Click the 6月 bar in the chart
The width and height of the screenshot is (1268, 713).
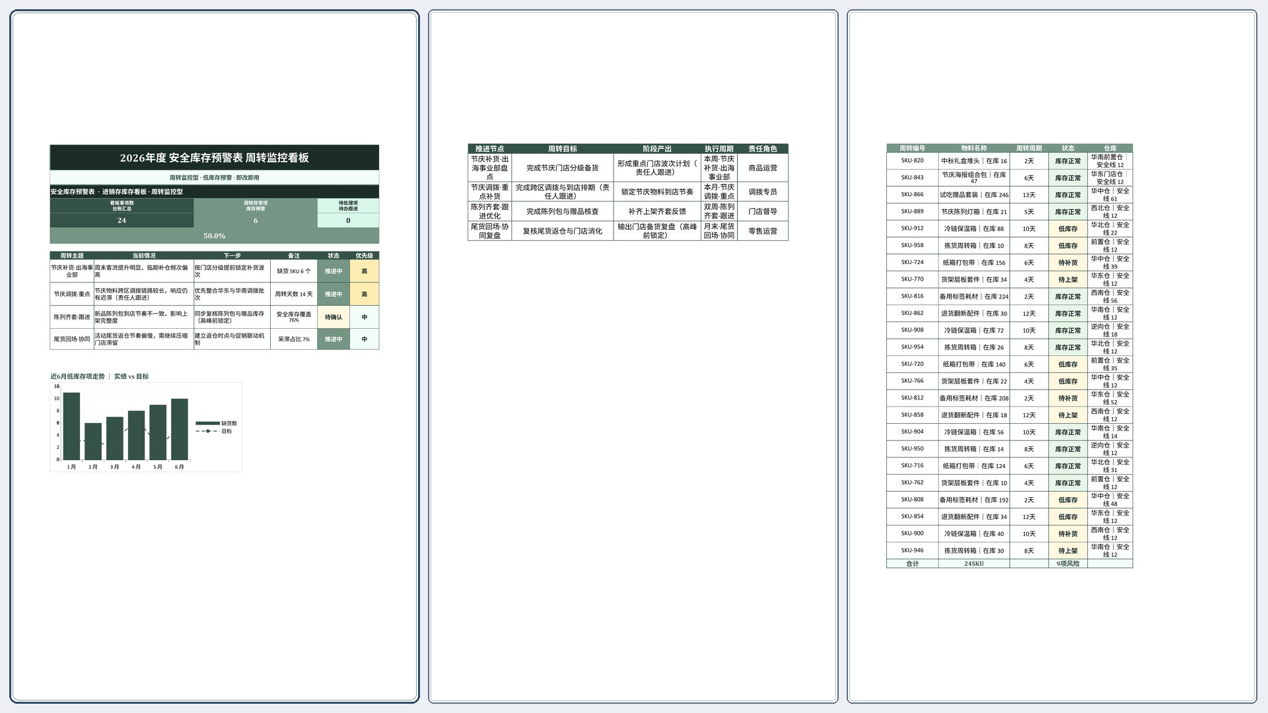[179, 429]
